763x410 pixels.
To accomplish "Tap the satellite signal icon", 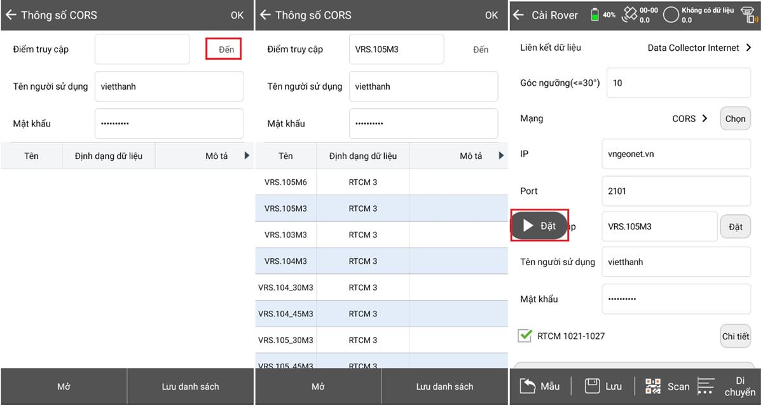I will pyautogui.click(x=629, y=15).
